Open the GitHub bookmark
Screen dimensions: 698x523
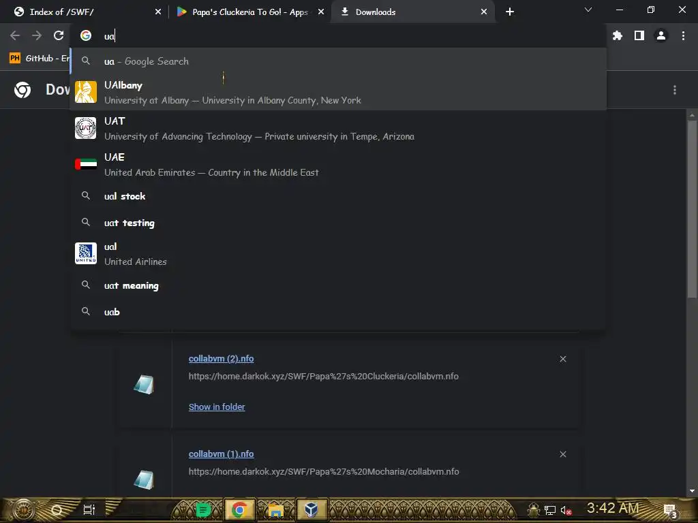[x=39, y=59]
